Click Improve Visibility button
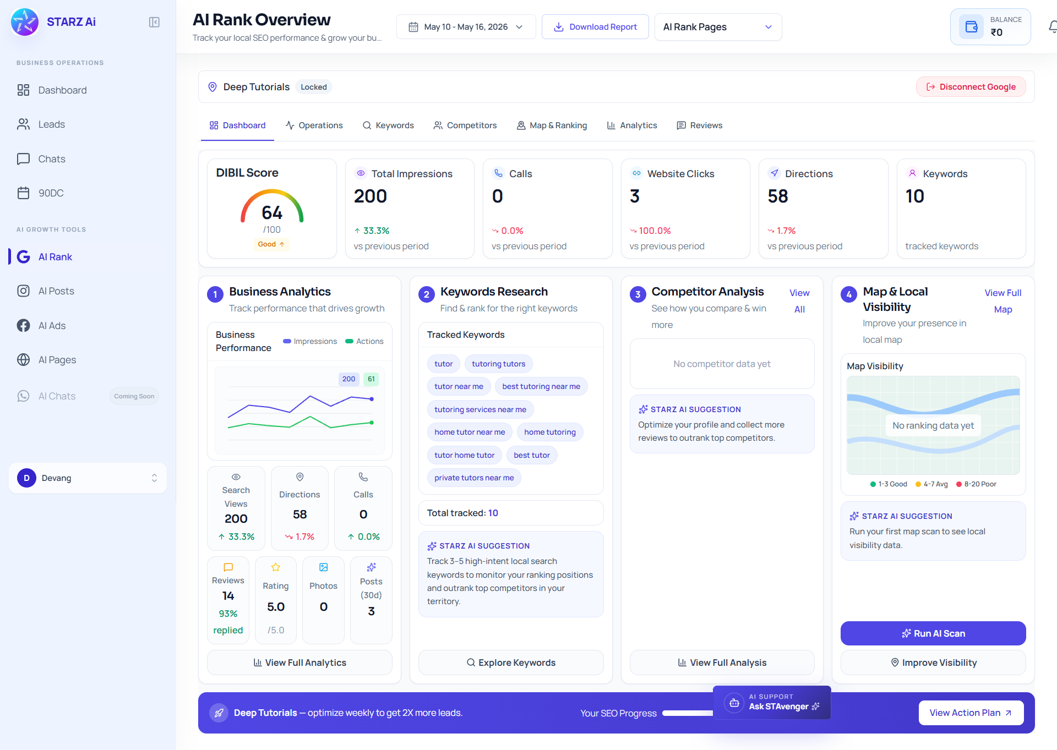Viewport: 1057px width, 750px height. click(933, 663)
